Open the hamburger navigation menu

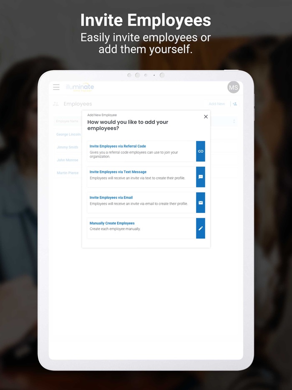[56, 87]
